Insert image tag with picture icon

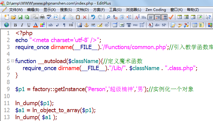point(80,25)
